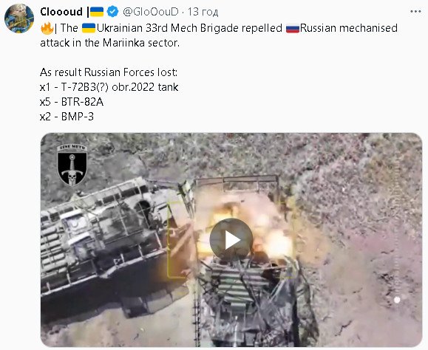
Task: Open the Cloooud profile avatar
Action: pos(19,18)
